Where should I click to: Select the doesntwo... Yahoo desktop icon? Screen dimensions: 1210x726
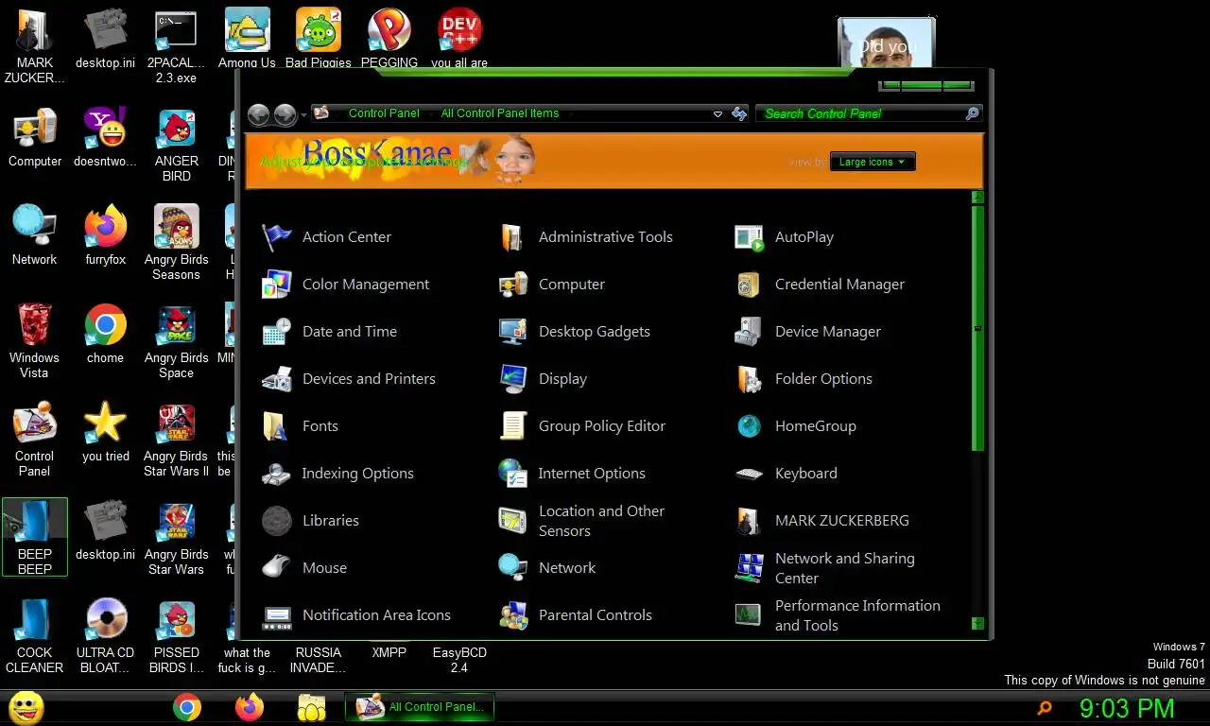coord(105,138)
